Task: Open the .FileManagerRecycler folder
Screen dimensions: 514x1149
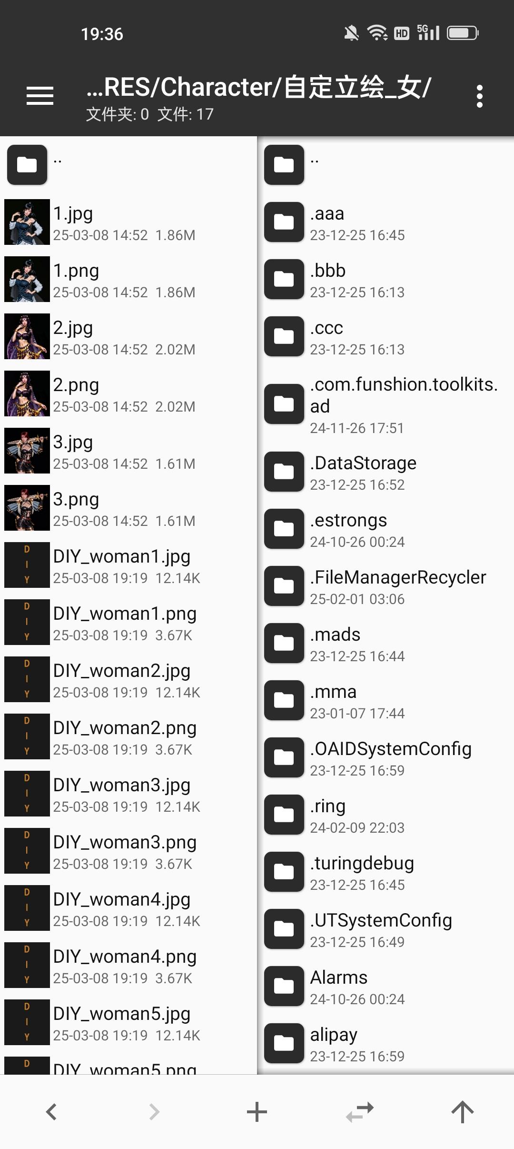Action: pos(385,586)
